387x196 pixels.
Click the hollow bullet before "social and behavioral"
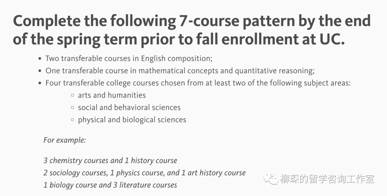pos(72,108)
